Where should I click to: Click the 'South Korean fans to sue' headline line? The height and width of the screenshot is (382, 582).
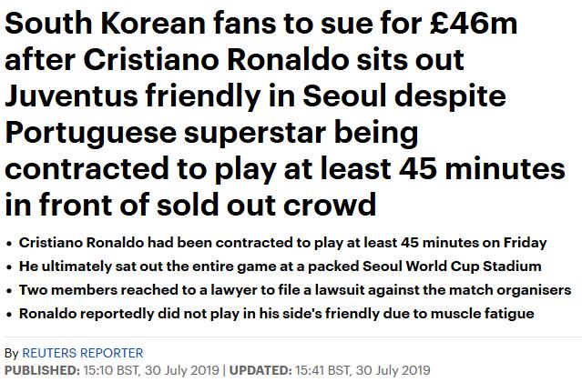click(x=260, y=24)
